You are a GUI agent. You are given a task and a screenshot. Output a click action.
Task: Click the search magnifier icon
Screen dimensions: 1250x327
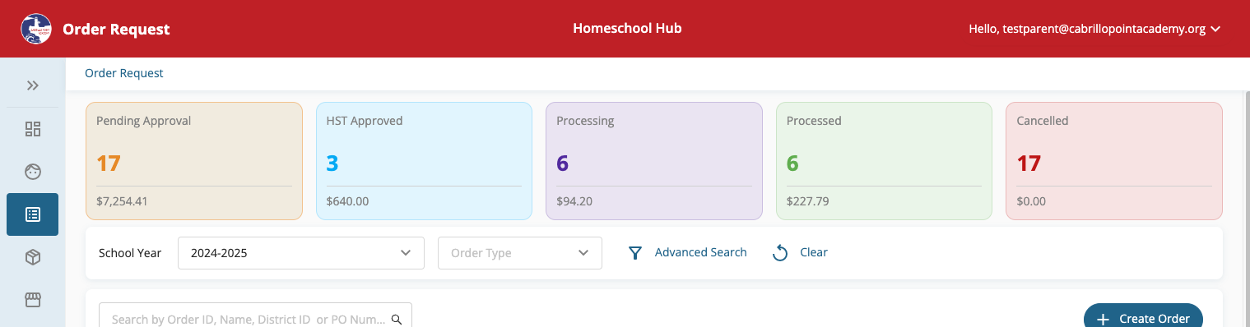pos(397,319)
